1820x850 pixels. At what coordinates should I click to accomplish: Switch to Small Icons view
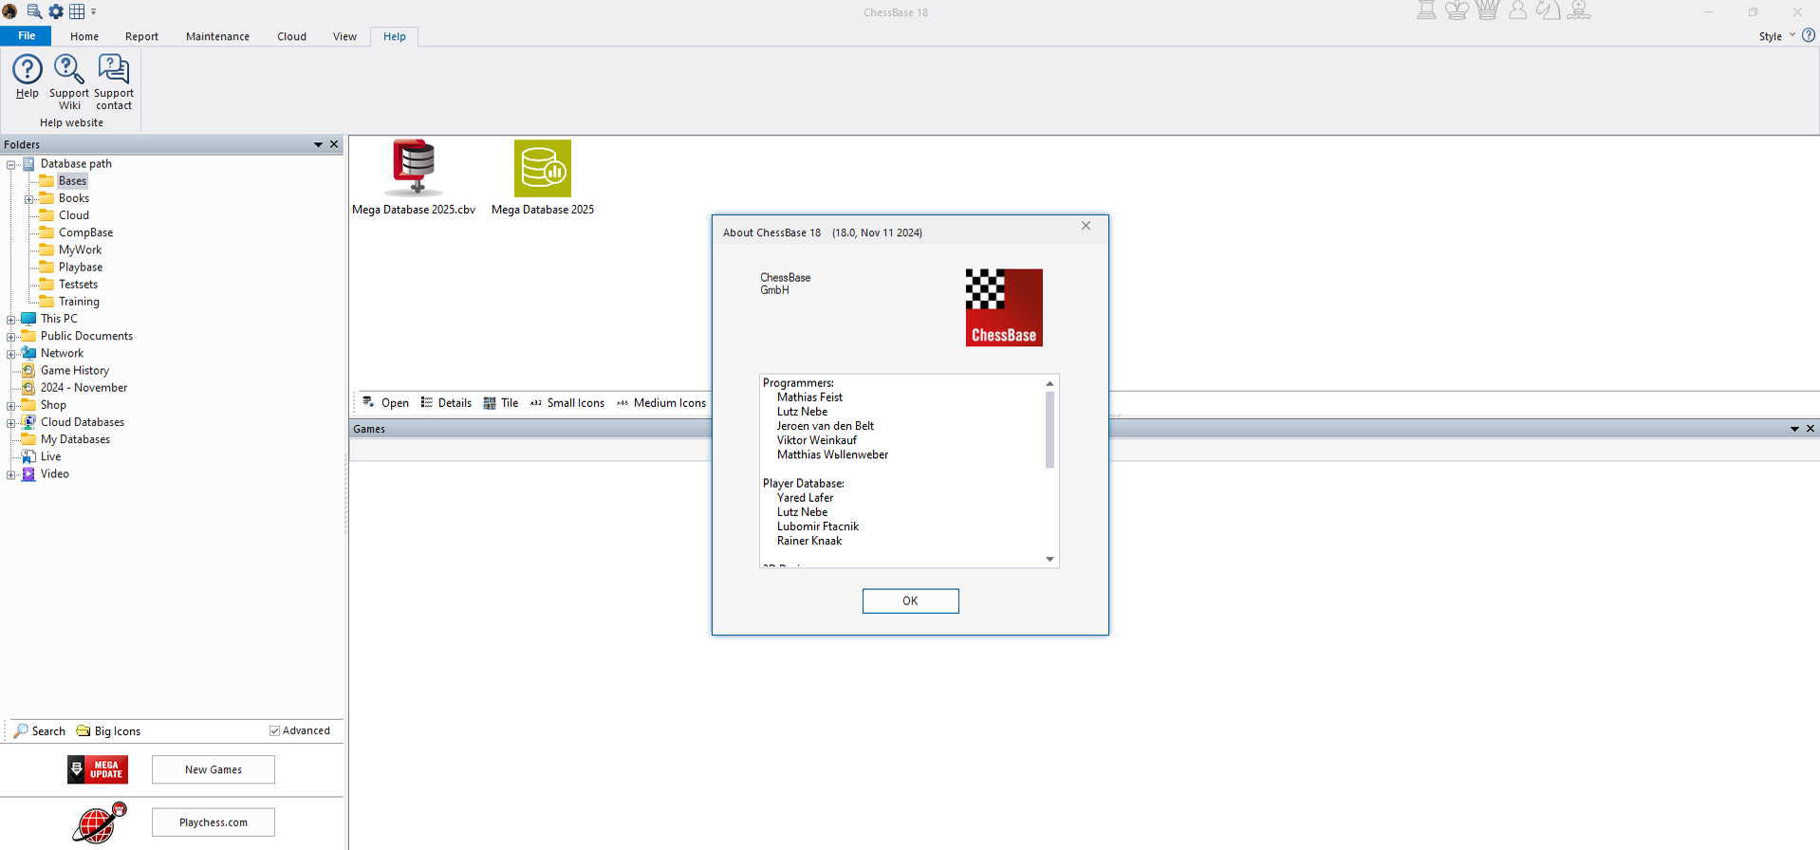pos(567,403)
